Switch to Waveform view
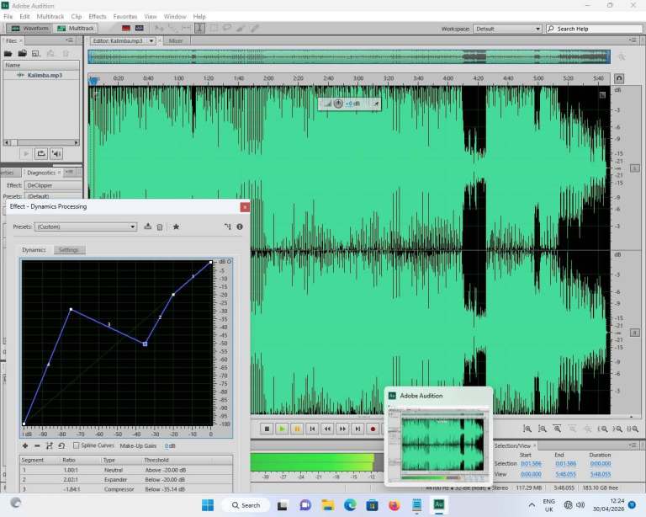646x517 pixels. (29, 28)
